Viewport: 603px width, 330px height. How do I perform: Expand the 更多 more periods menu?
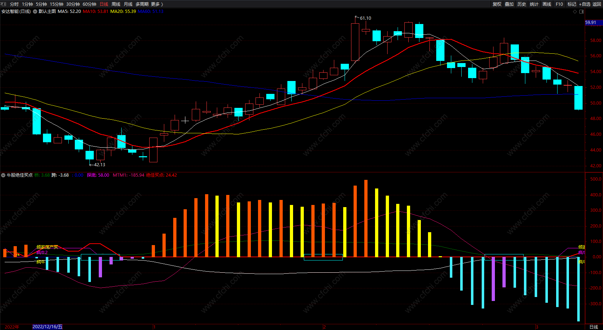point(157,4)
